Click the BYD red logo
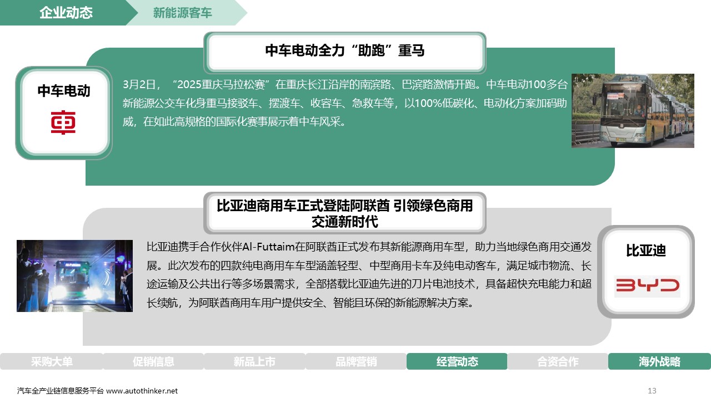The image size is (711, 399). pyautogui.click(x=647, y=286)
